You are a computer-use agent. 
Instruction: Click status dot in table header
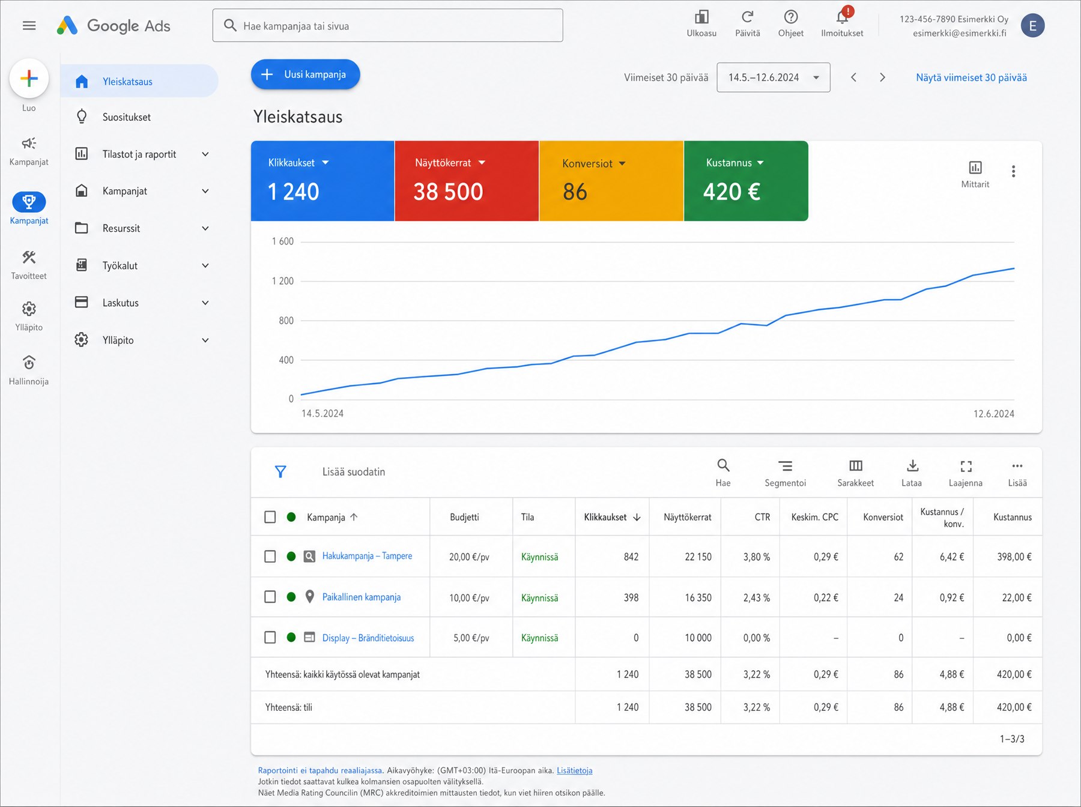click(x=291, y=517)
